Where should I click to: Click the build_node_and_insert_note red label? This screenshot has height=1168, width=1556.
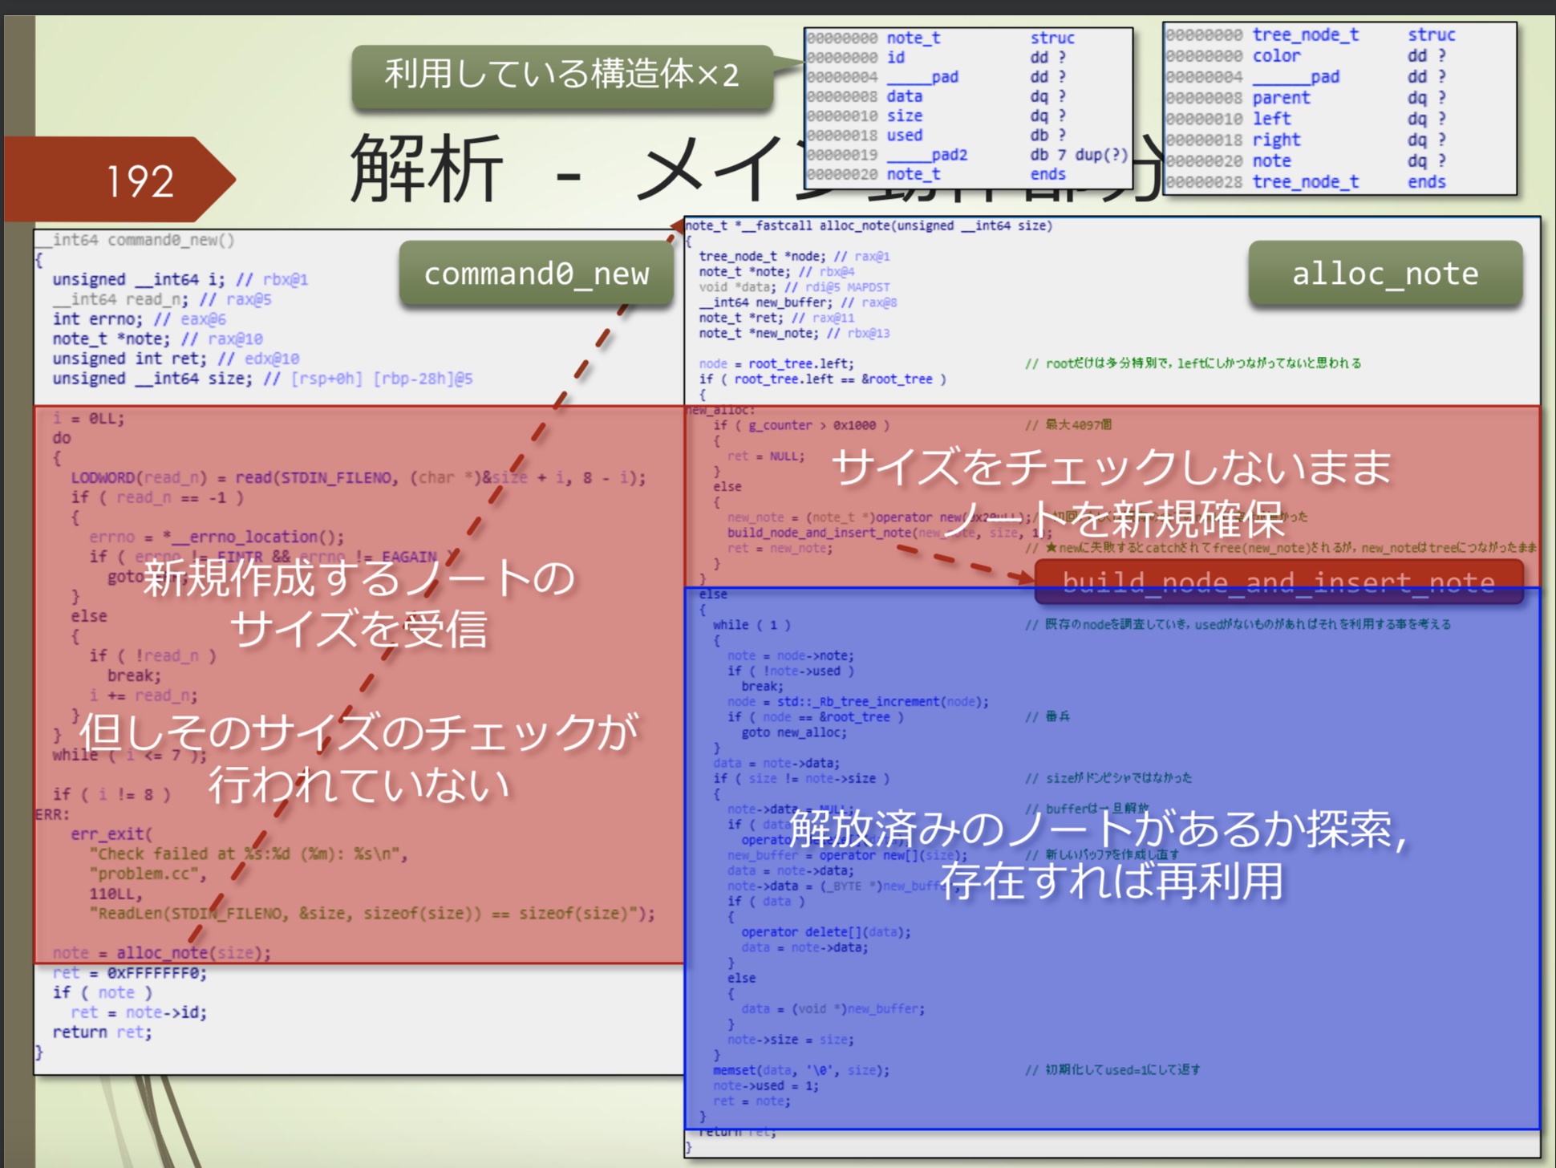click(x=1278, y=582)
